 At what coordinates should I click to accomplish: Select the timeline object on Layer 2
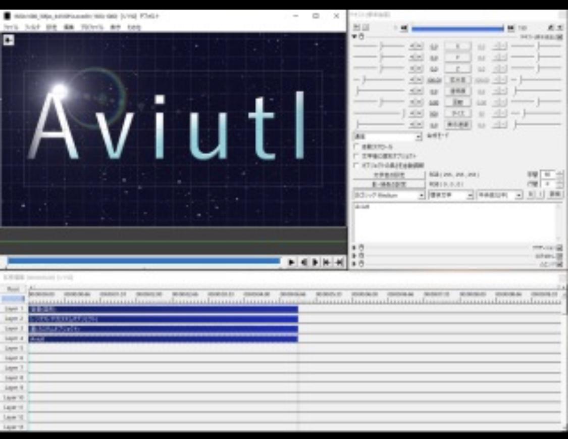coord(164,319)
